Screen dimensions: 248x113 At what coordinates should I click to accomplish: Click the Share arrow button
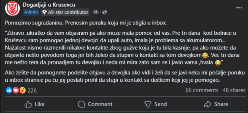[x=216, y=104]
